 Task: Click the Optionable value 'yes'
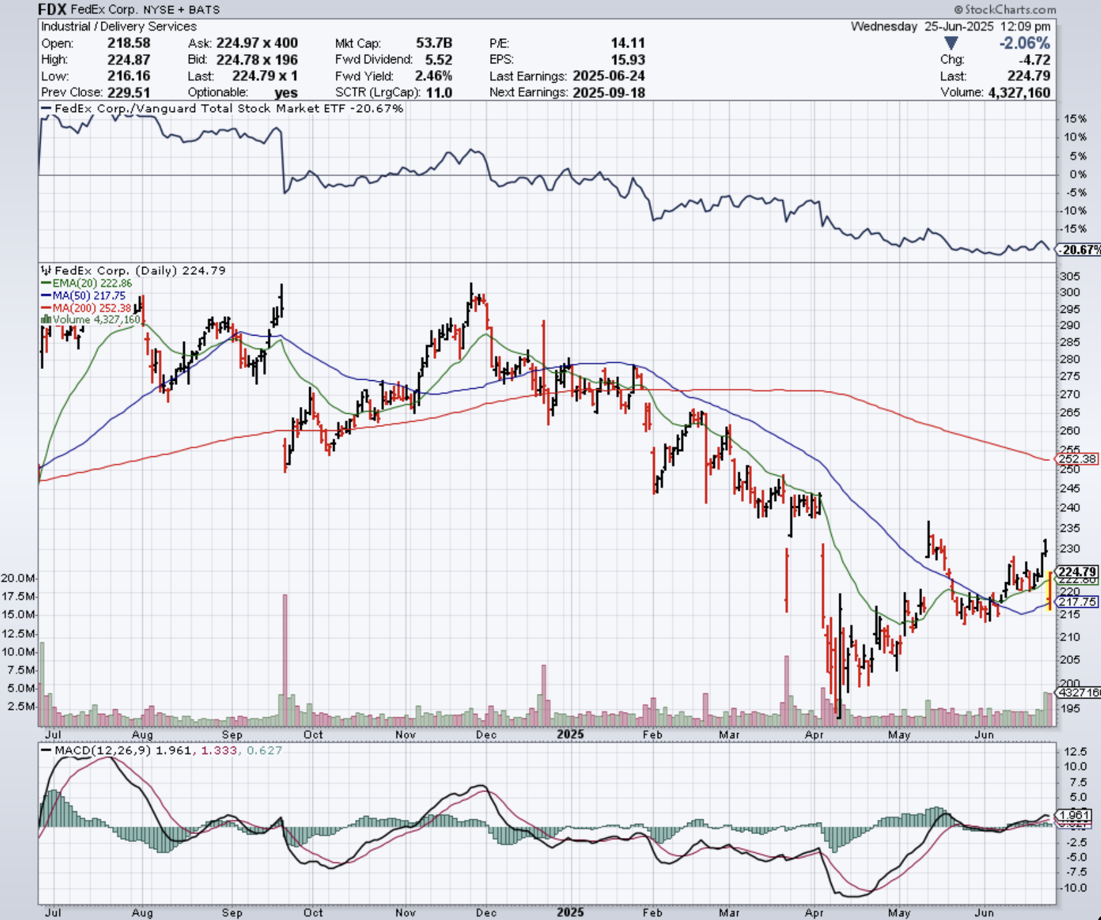[286, 93]
